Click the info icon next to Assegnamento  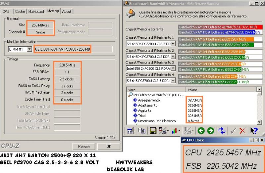pos(135,100)
